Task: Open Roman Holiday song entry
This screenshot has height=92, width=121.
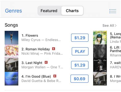Action: pos(42,51)
